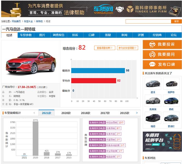Open the 君威 car thumbnail
This screenshot has height=164, width=182.
click(171, 101)
